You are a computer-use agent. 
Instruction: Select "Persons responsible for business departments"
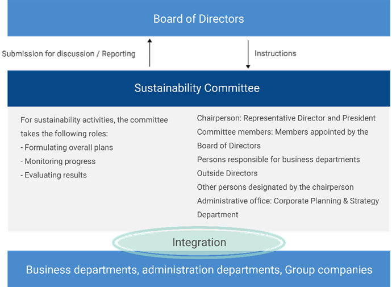pos(278,160)
